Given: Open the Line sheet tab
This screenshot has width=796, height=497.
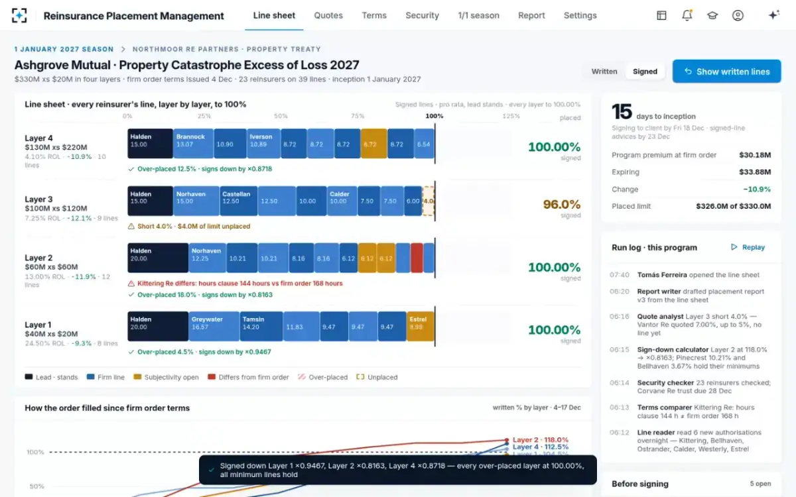Looking at the screenshot, I should point(274,15).
